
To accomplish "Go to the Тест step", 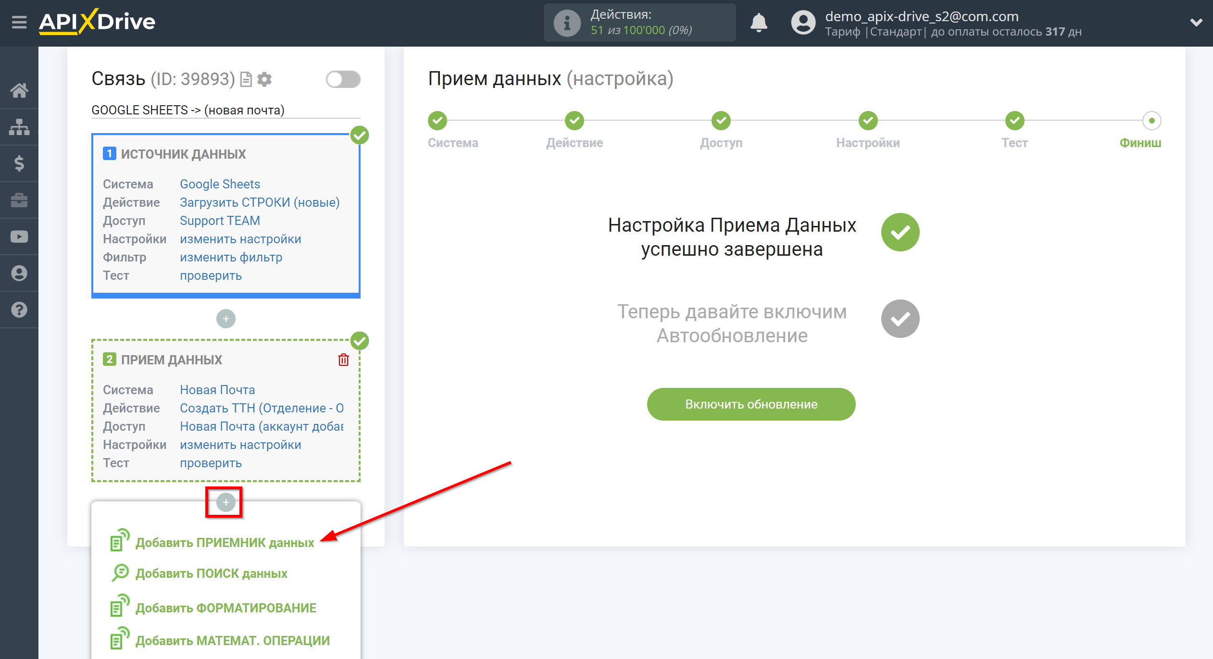I will pos(1015,121).
